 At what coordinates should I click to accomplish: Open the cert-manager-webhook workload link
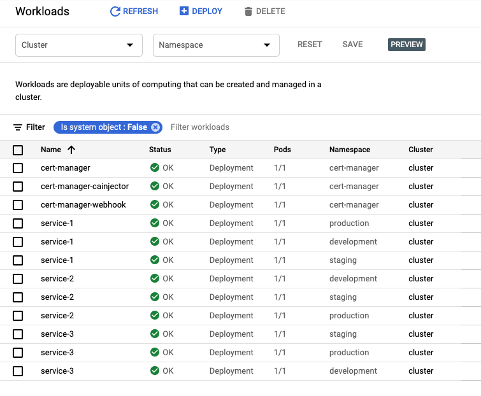click(x=83, y=205)
